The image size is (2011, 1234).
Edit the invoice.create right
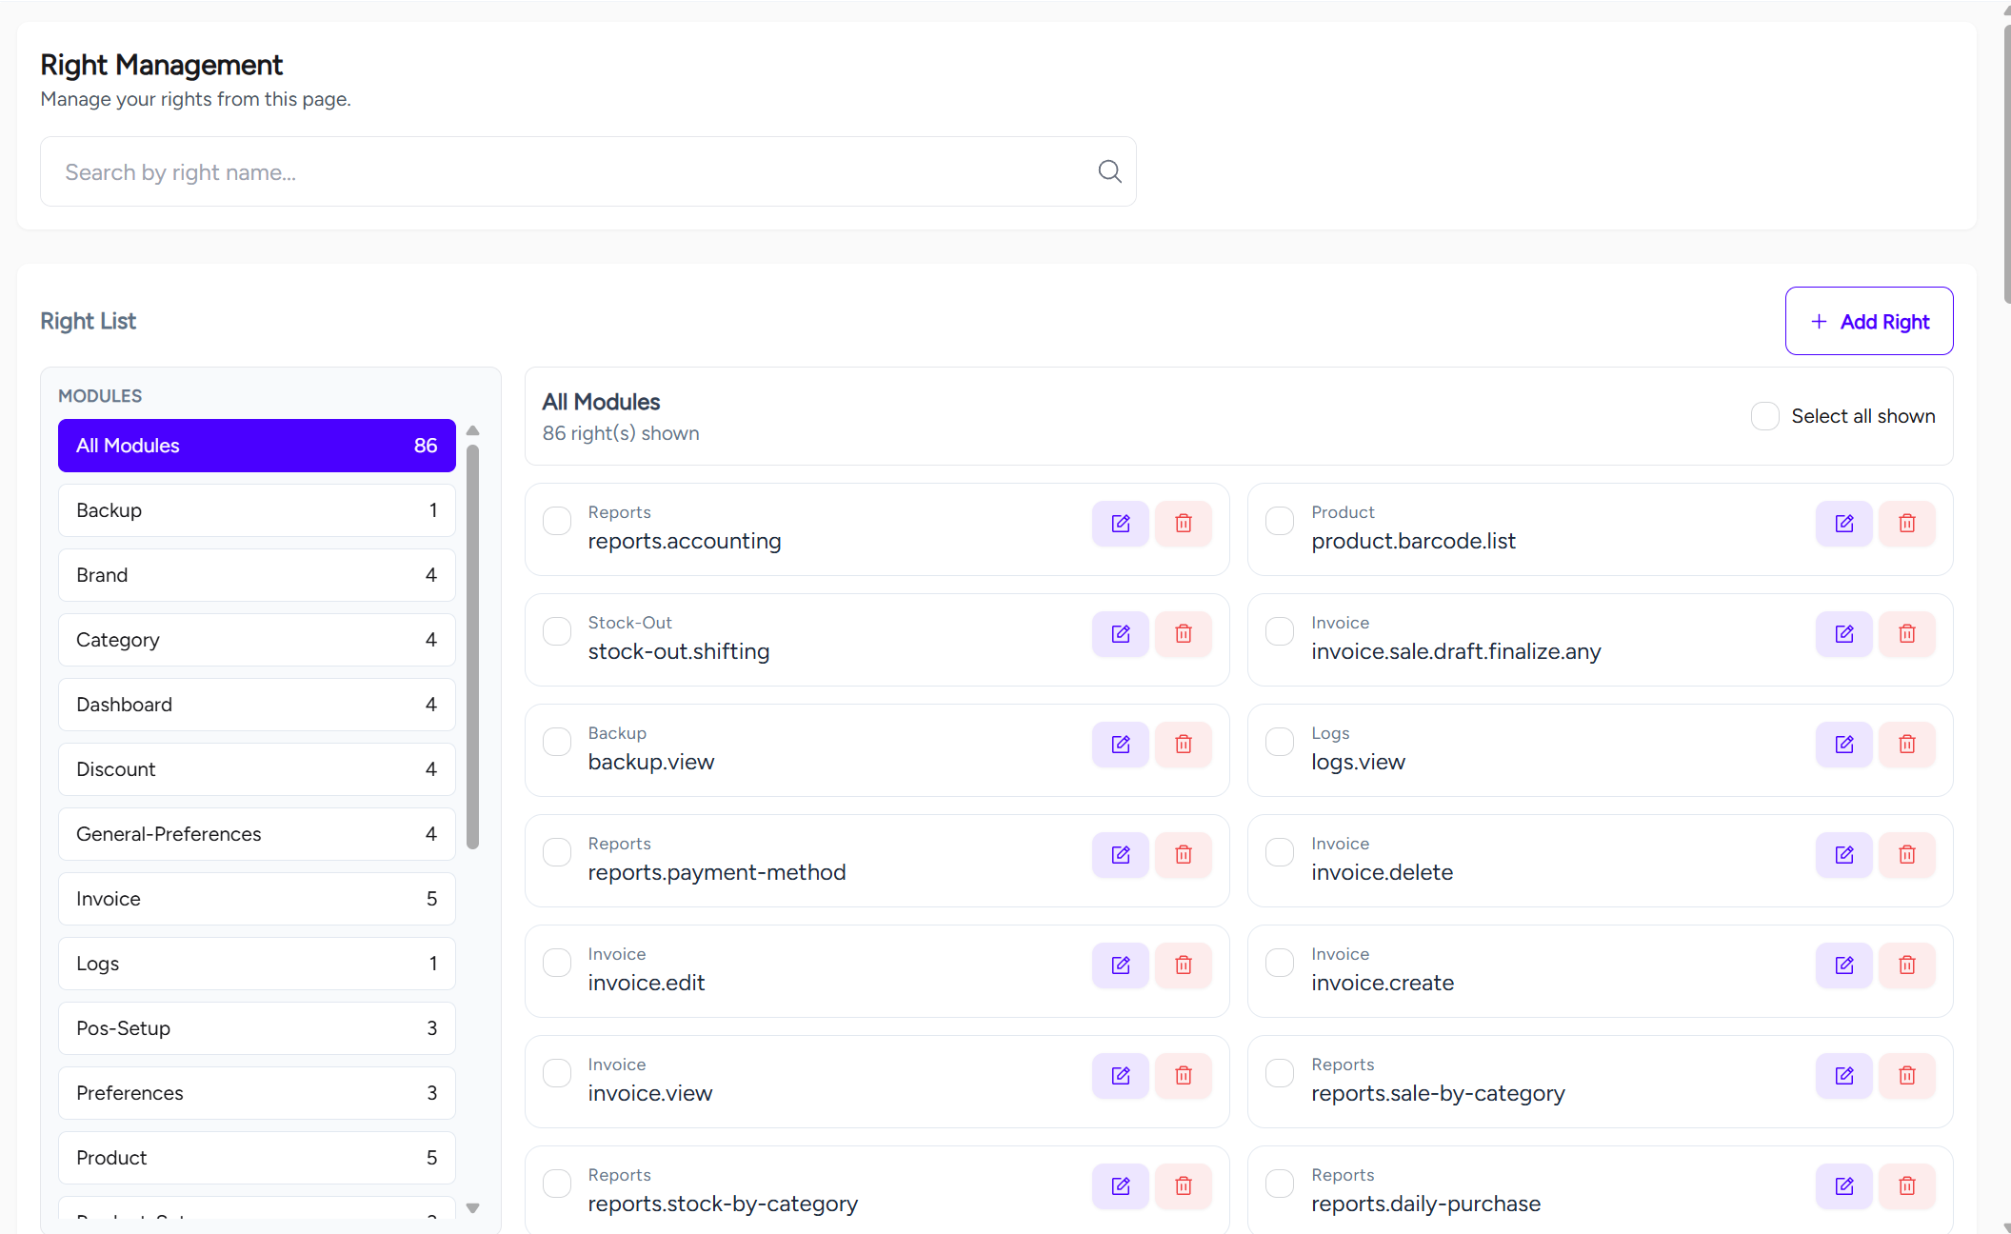(1844, 965)
